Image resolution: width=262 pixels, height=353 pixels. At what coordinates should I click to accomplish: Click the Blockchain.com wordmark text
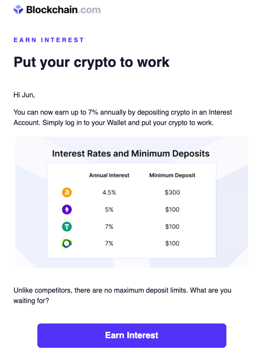63,10
